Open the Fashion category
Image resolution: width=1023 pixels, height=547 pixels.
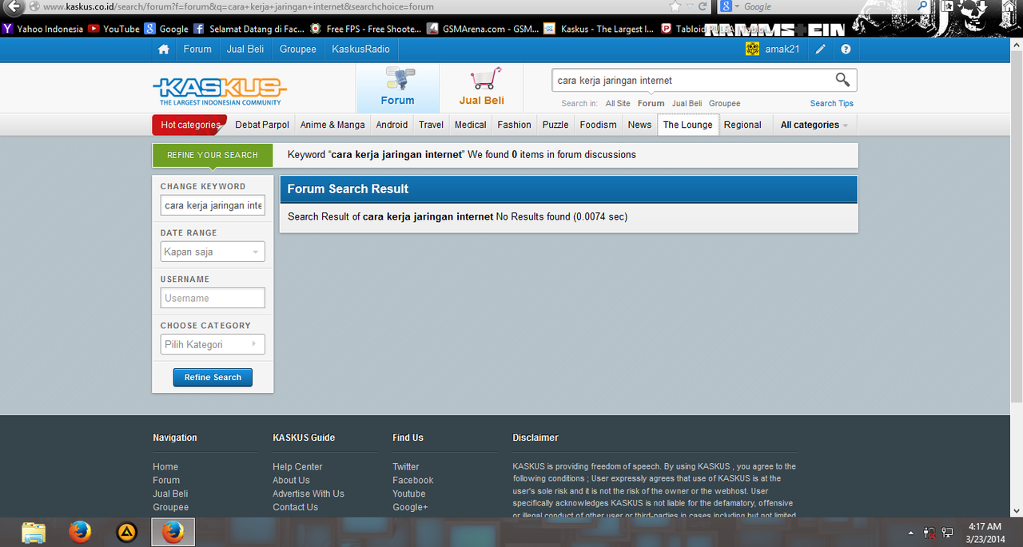pyautogui.click(x=514, y=125)
